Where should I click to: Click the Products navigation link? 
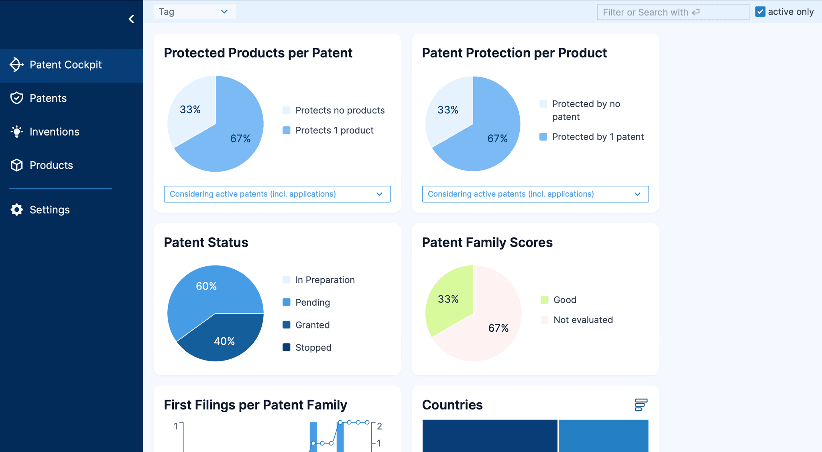pyautogui.click(x=51, y=165)
